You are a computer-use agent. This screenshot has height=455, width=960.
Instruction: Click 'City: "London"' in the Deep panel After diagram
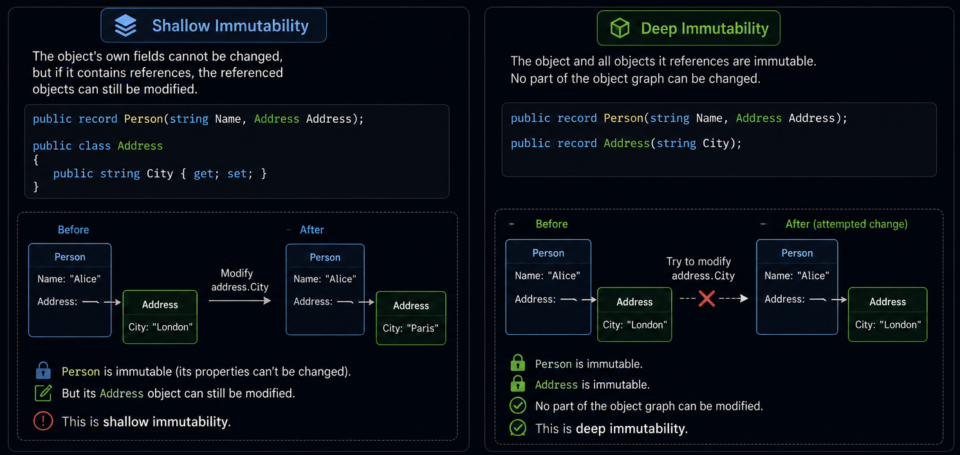pos(888,325)
